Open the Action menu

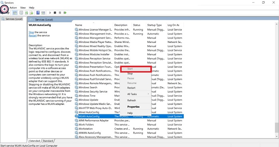[x=13, y=8]
